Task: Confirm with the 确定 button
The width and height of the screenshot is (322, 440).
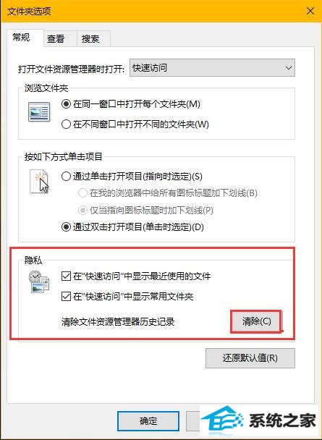Action: [x=148, y=421]
